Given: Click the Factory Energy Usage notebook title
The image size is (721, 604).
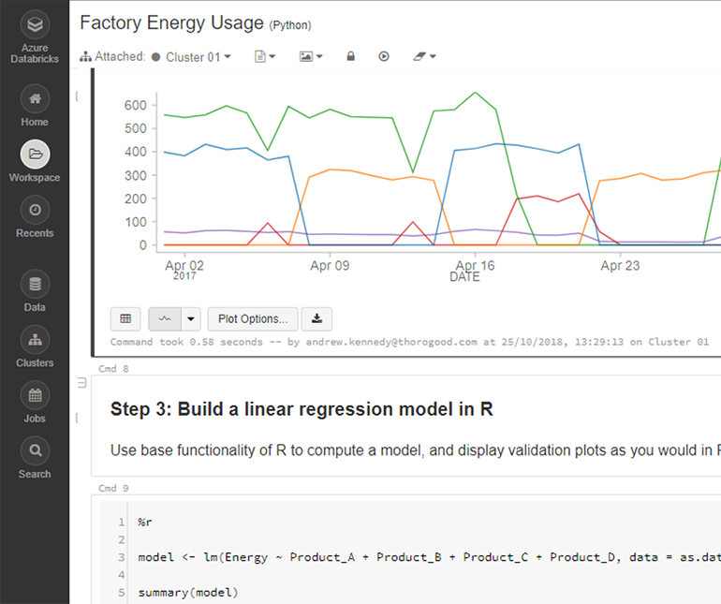Looking at the screenshot, I should [171, 22].
